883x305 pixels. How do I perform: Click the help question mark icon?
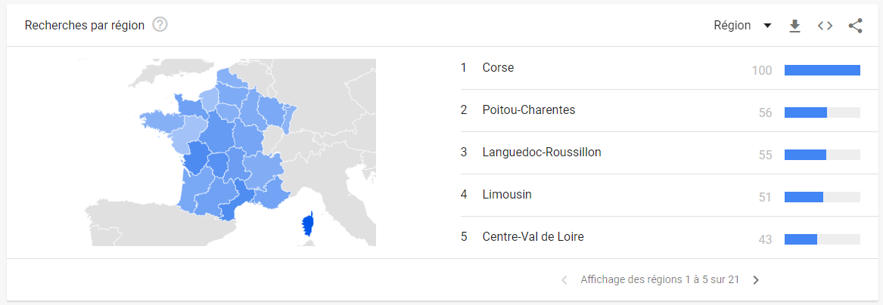(160, 25)
